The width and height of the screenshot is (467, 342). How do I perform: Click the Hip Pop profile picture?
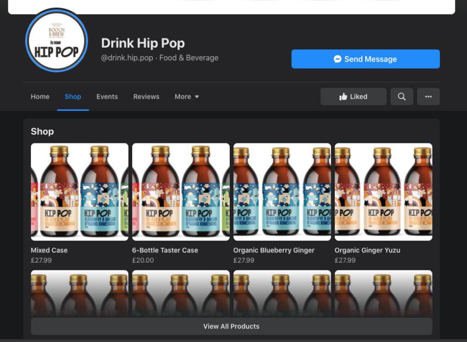pos(57,41)
